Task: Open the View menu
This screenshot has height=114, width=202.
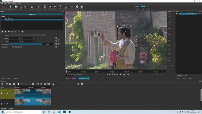Action: click(x=9, y=3)
